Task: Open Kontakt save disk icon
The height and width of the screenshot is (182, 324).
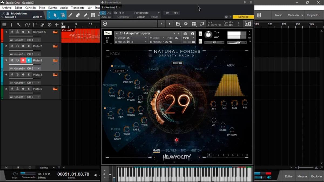Action: click(178, 24)
